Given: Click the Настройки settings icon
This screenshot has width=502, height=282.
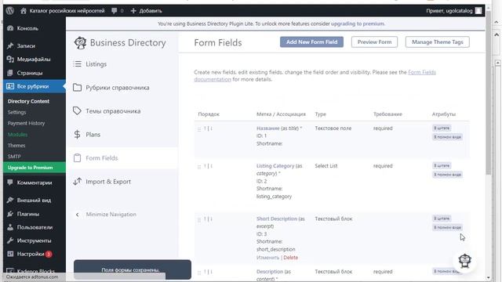Looking at the screenshot, I should (x=10, y=254).
